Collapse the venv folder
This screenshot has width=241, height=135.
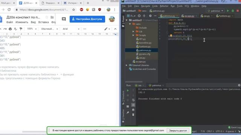(130, 24)
